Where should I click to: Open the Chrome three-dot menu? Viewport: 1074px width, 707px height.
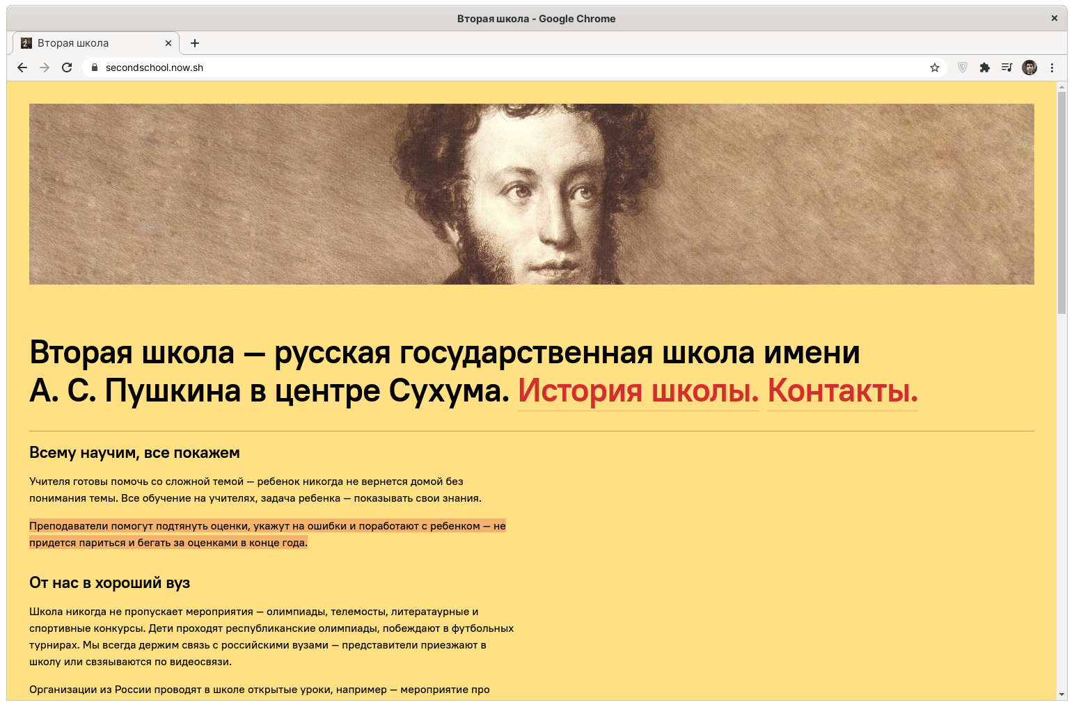pyautogui.click(x=1052, y=67)
